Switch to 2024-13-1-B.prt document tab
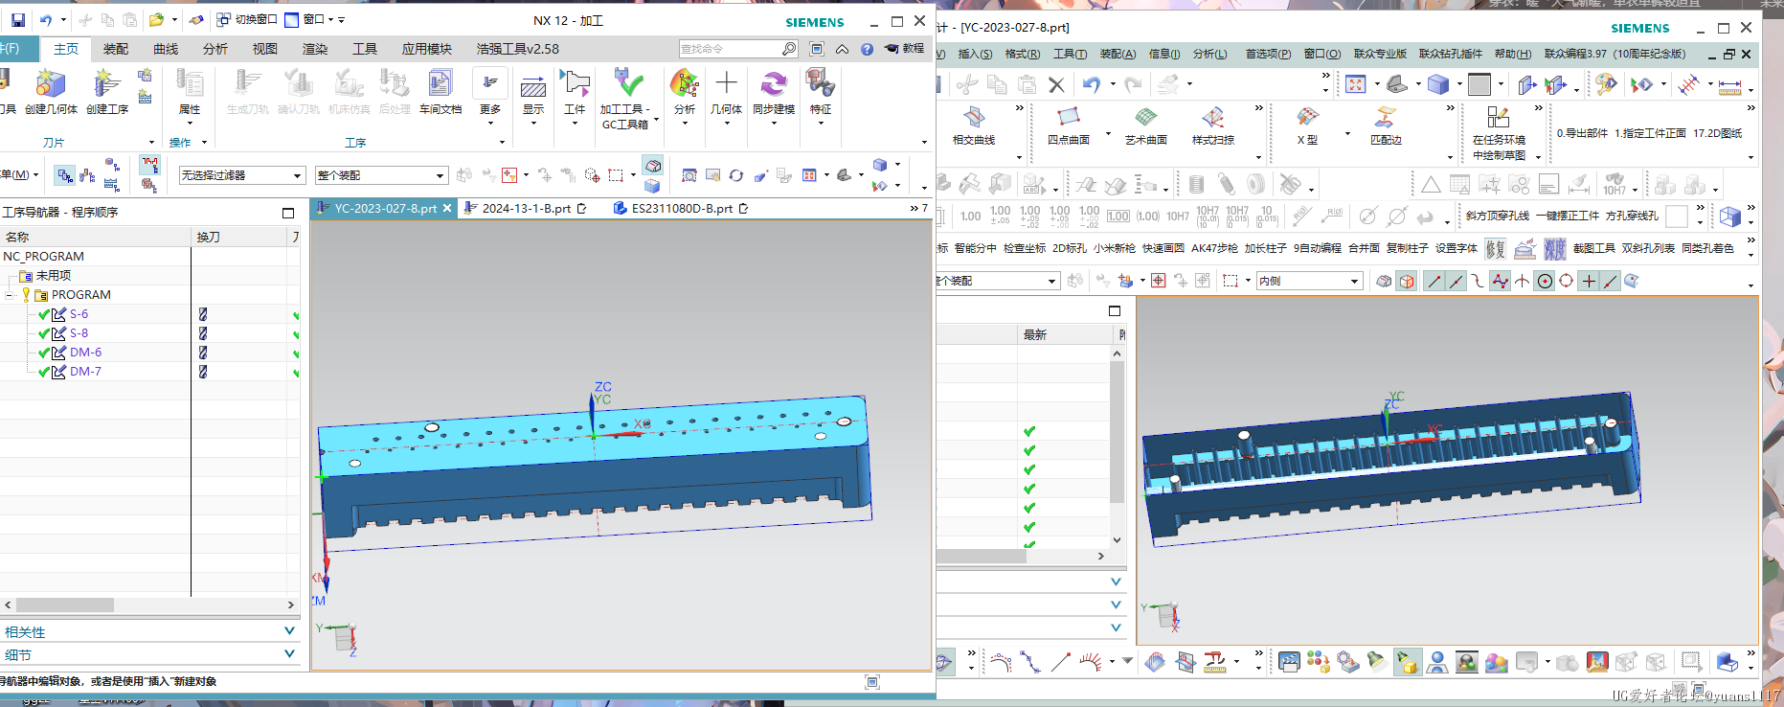This screenshot has height=707, width=1784. 526,208
